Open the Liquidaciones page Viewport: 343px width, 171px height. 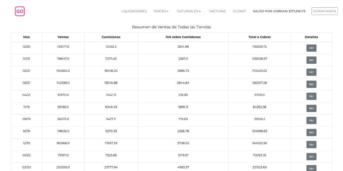tap(134, 11)
